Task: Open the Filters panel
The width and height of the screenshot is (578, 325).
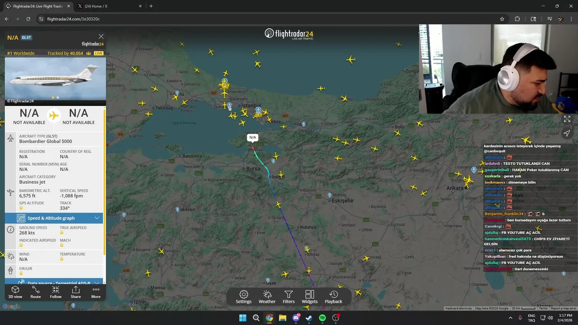Action: click(289, 297)
